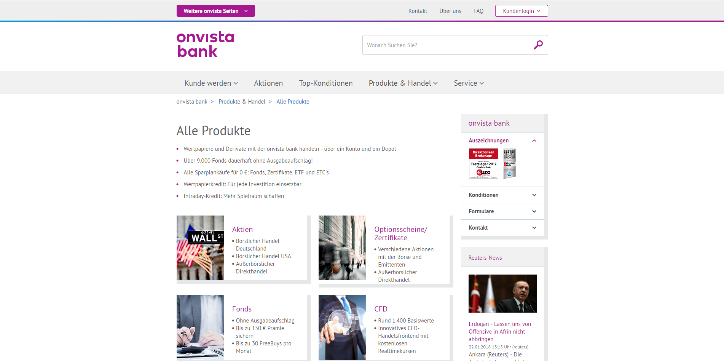Go to onvista bank breadcrumb
724x361 pixels.
pos(192,102)
